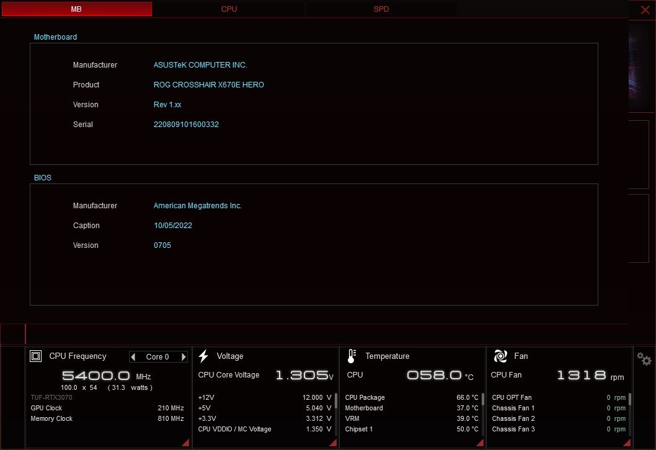Screen dimensions: 656x450
Task: Click the Fan icon
Action: [500, 356]
